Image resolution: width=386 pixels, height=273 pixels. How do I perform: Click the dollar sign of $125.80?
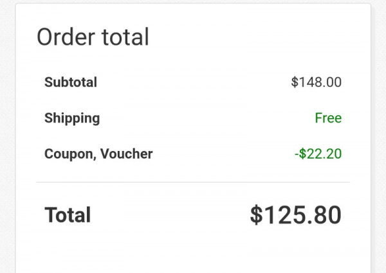click(x=256, y=215)
